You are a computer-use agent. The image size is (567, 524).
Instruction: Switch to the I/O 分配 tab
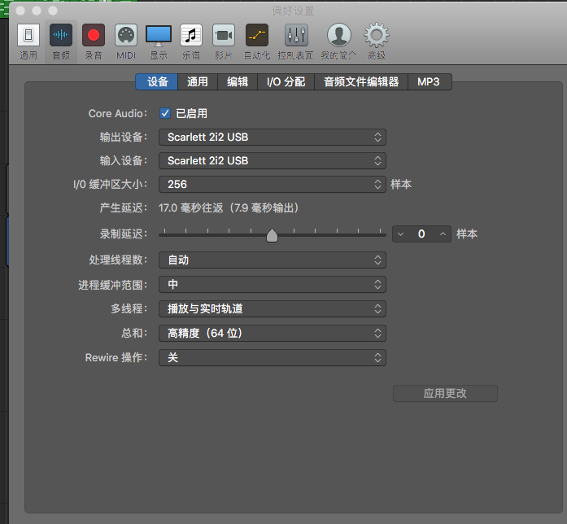(x=286, y=81)
